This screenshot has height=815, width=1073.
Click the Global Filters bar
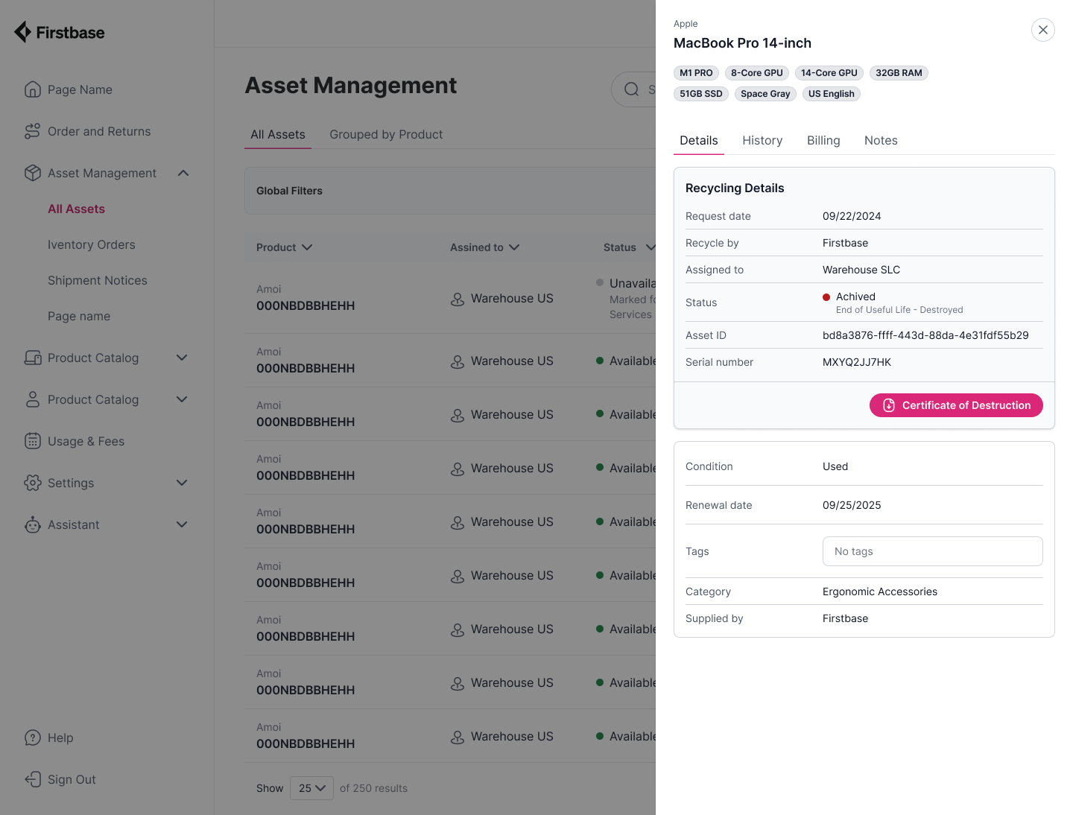(x=450, y=191)
